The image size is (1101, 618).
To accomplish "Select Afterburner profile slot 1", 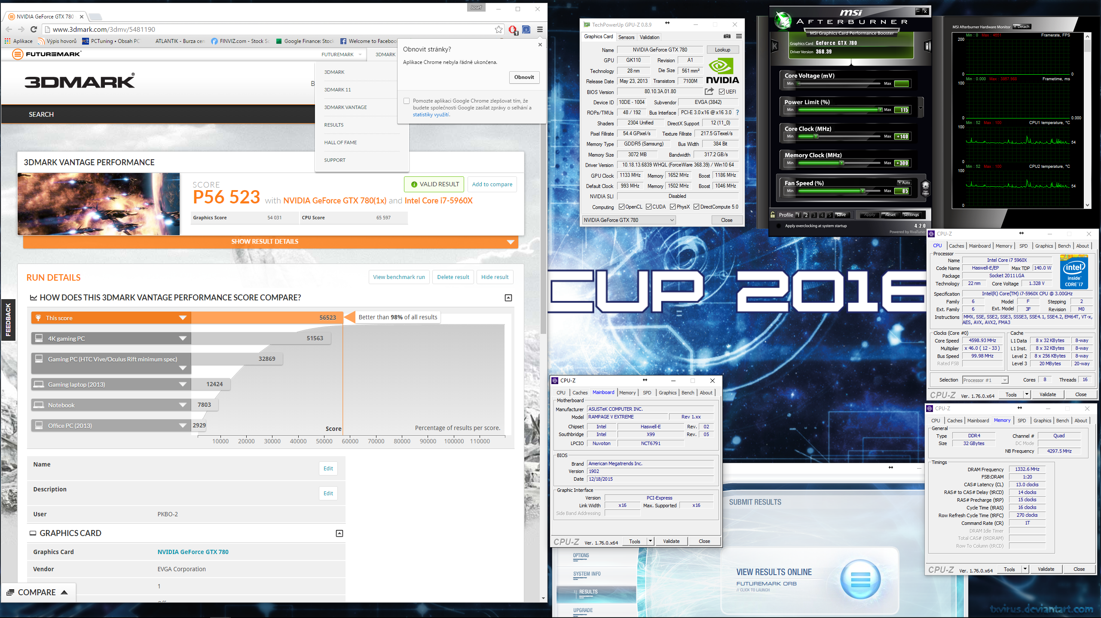I will click(798, 215).
